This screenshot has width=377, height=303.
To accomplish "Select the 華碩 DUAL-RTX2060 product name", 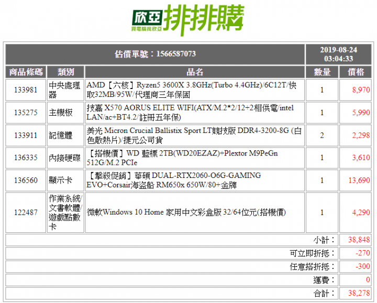I will click(174, 180).
